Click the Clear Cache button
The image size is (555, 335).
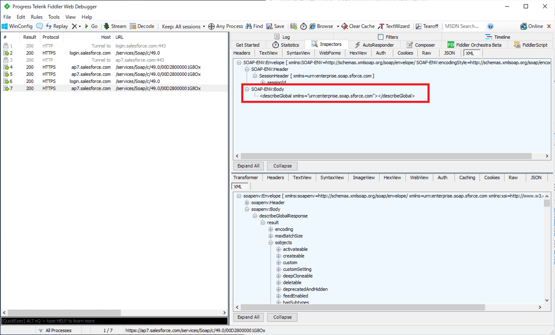tap(358, 26)
